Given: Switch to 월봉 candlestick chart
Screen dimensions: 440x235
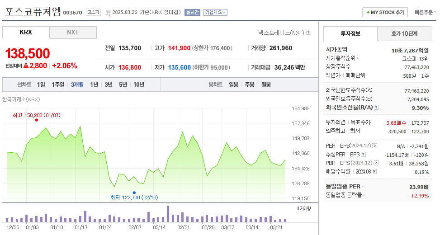Looking at the screenshot, I should (x=266, y=85).
